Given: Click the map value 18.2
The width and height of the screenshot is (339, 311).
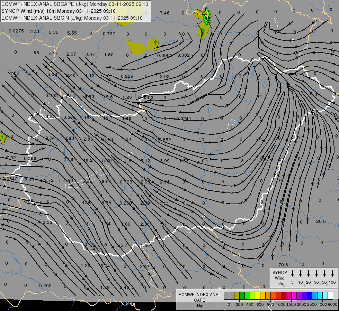Looking at the screenshot, I should (88, 160).
